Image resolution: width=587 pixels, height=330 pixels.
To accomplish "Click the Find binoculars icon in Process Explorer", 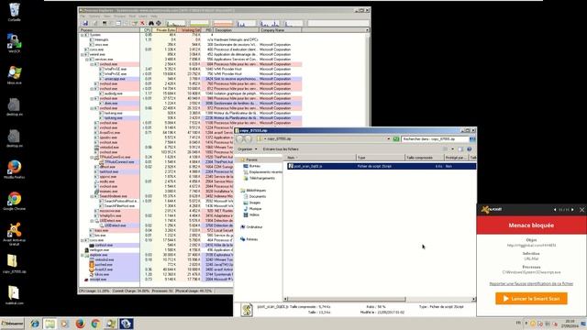I will point(151,23).
